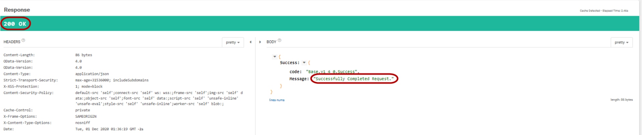Open the pretty dropdown in HEADERS panel
642x135 pixels.
point(232,43)
